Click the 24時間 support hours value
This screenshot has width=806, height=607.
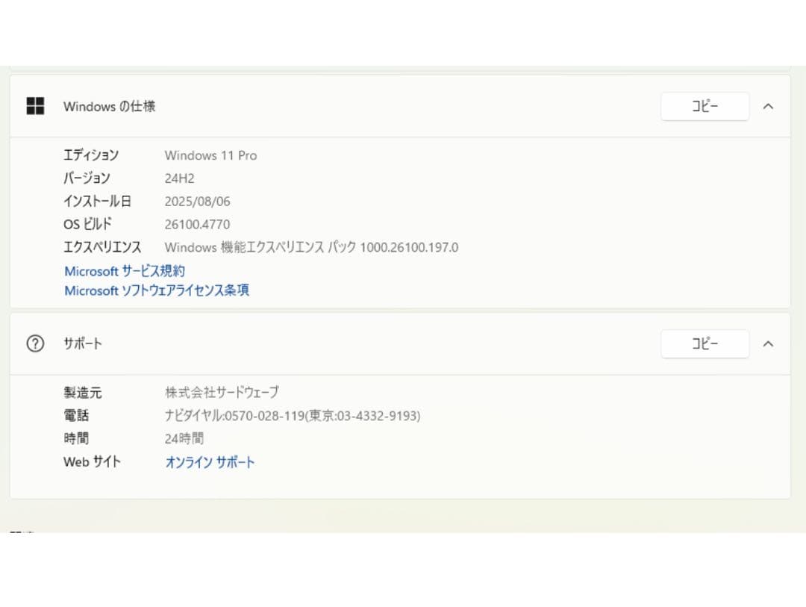(x=184, y=439)
